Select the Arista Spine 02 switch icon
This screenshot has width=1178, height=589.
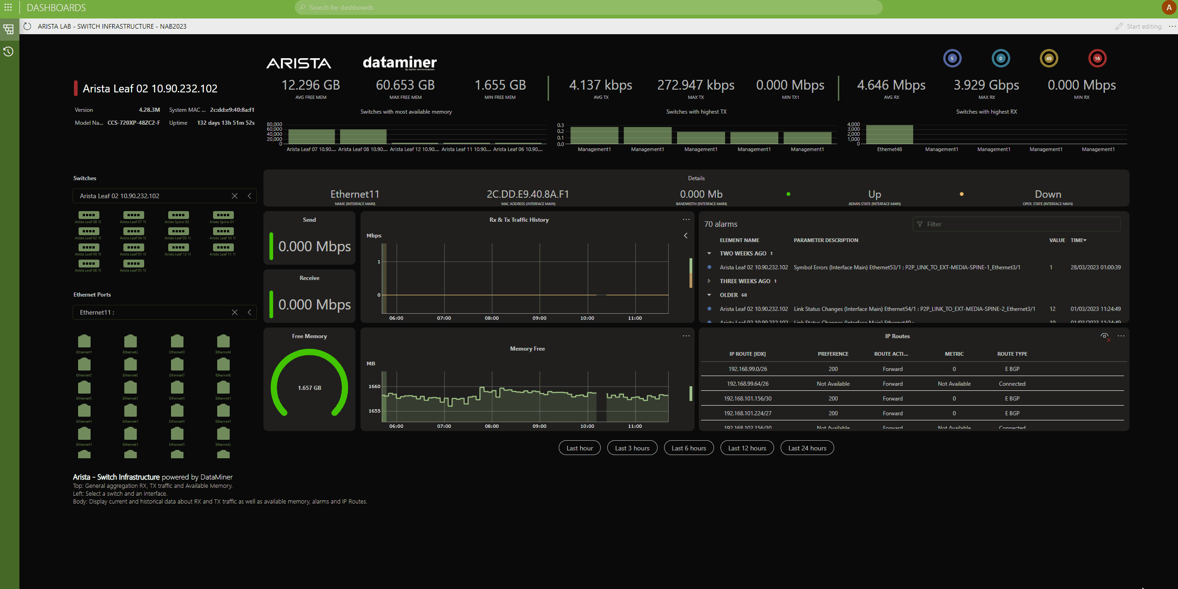click(178, 215)
